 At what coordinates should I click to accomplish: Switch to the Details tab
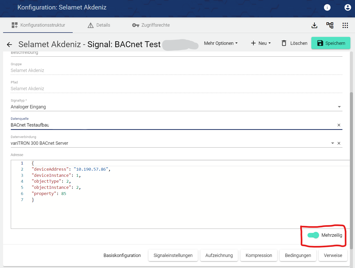pyautogui.click(x=99, y=25)
